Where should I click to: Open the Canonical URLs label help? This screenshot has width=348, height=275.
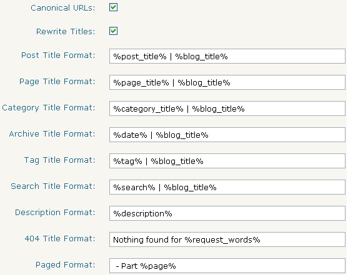pos(63,7)
